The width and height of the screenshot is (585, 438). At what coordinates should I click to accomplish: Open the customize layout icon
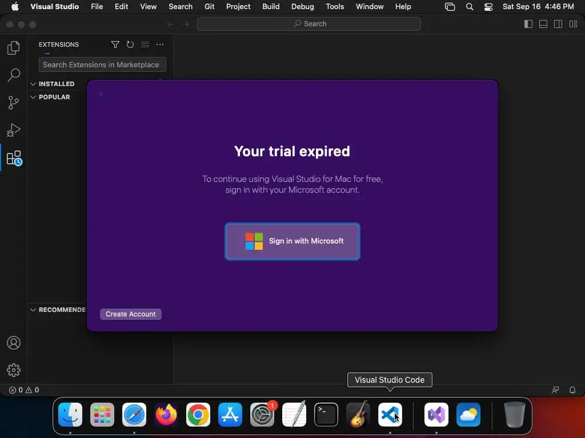coord(573,24)
